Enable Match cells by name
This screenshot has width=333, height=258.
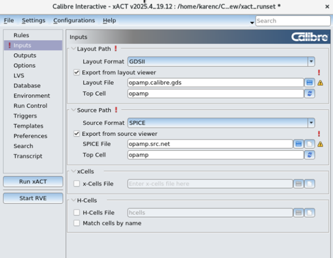[77, 223]
